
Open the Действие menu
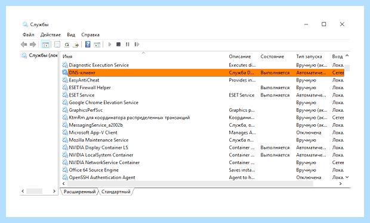pos(51,35)
